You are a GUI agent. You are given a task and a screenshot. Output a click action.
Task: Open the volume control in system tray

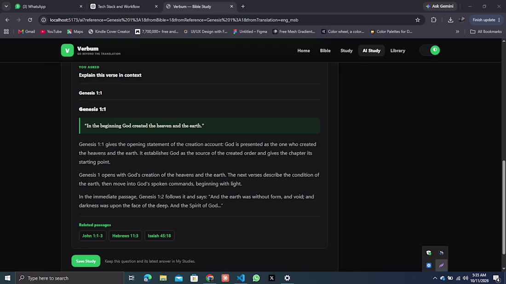tap(466, 278)
